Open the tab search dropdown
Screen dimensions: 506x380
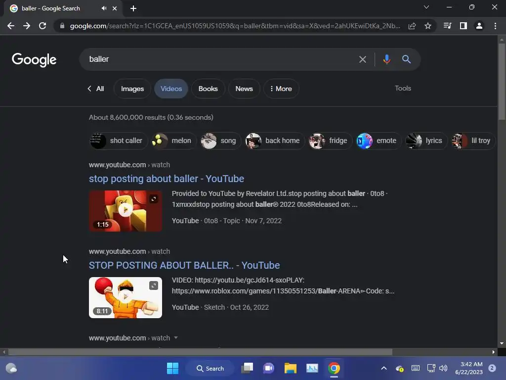coord(426,7)
